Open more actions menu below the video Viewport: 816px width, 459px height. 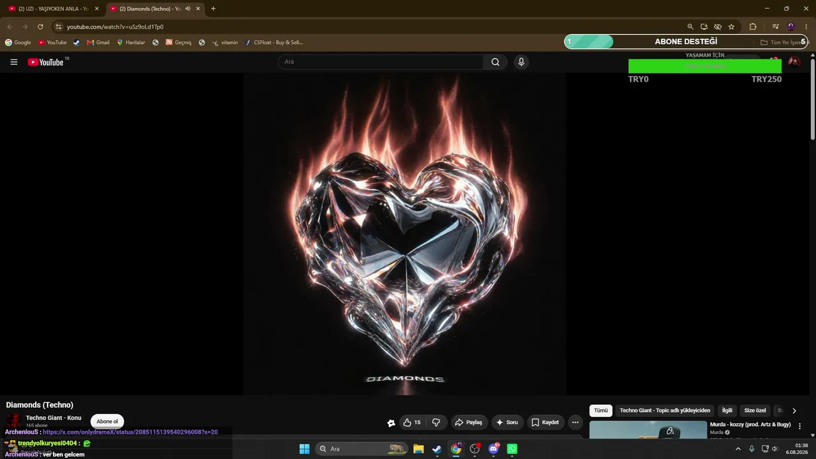575,423
